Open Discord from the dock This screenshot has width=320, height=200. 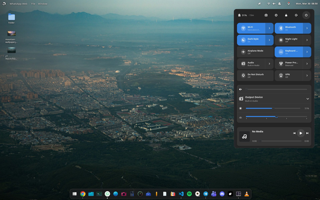(222, 194)
